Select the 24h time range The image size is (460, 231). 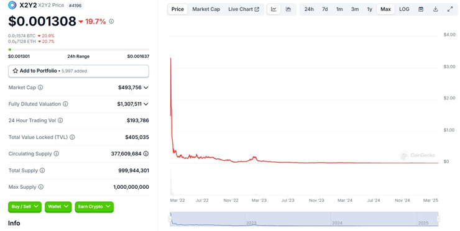(309, 9)
